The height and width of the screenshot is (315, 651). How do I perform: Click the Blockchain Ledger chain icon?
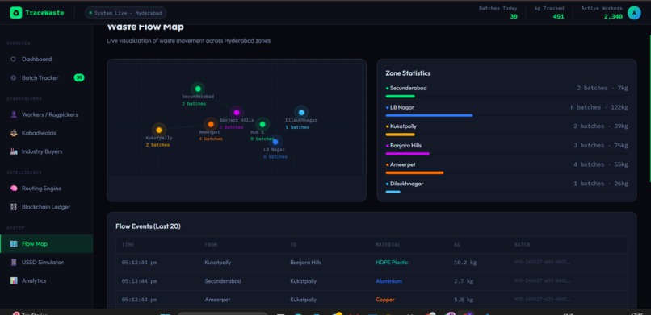pos(13,207)
